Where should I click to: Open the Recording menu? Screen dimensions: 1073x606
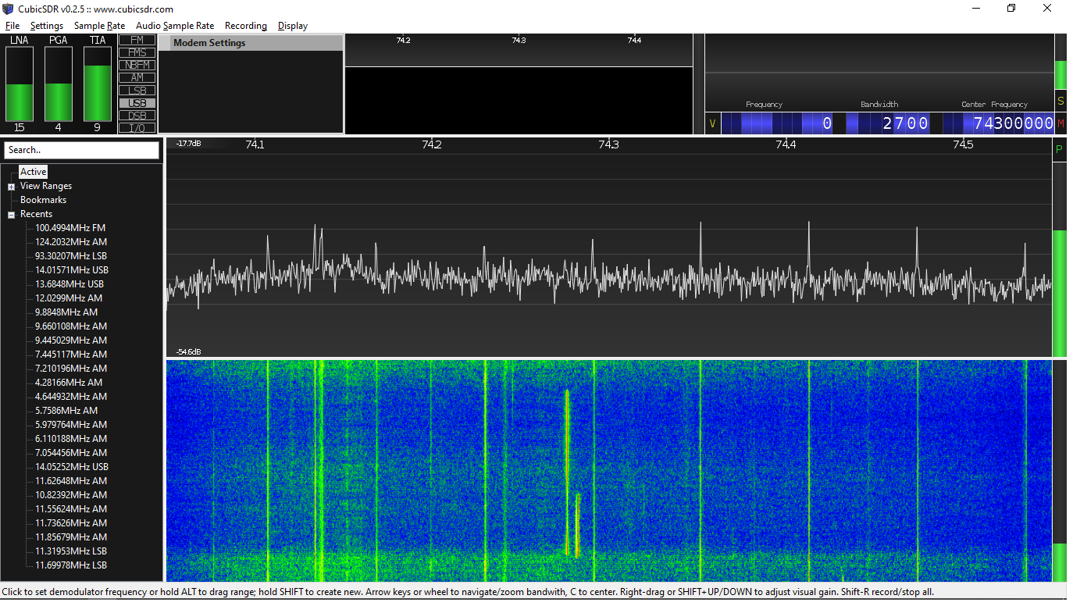click(x=246, y=26)
